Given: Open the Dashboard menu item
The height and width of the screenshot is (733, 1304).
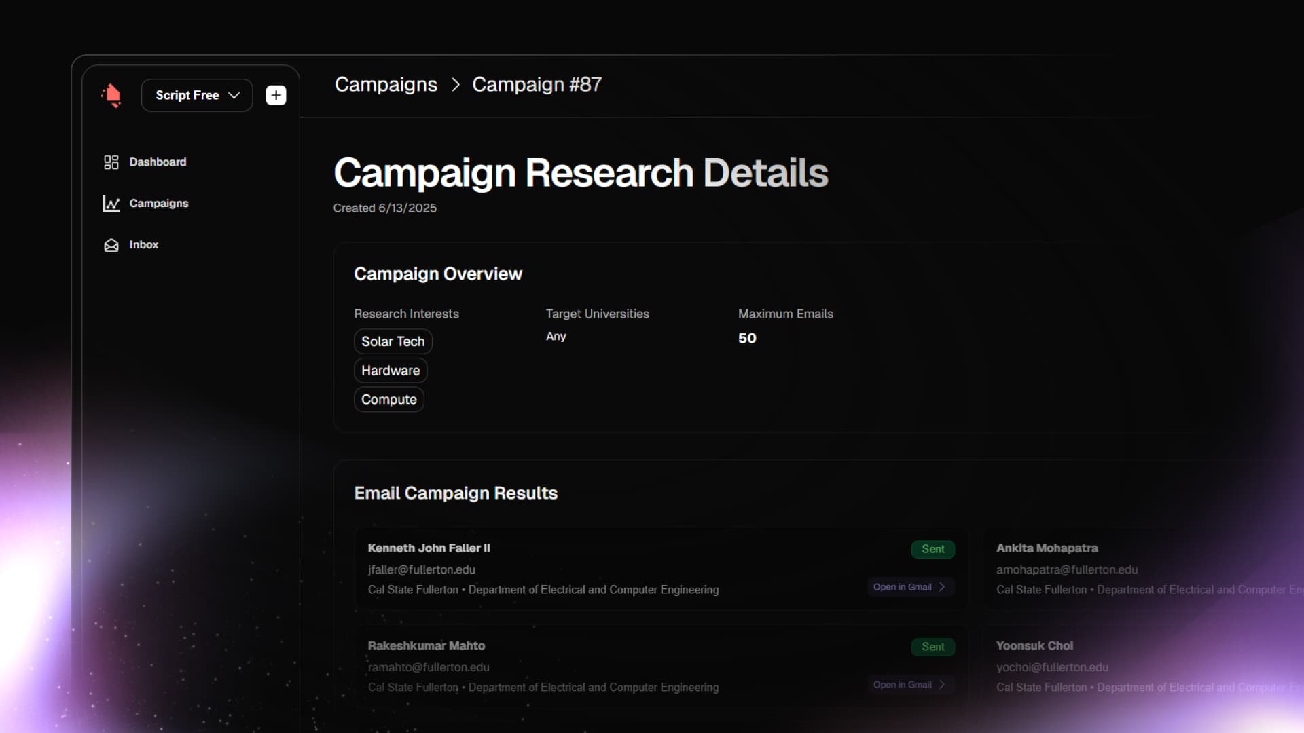Looking at the screenshot, I should click(x=158, y=162).
